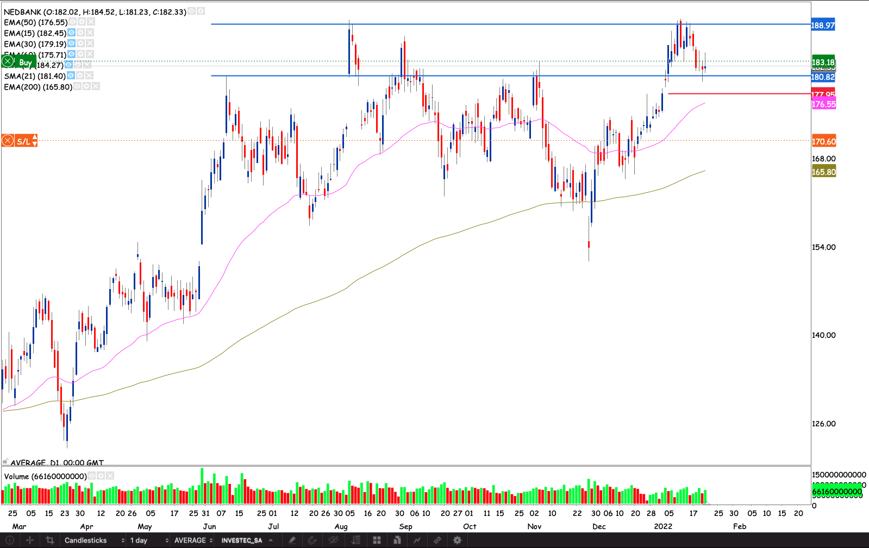
Task: Hide the SMA(21) indicator line
Action: [71, 76]
